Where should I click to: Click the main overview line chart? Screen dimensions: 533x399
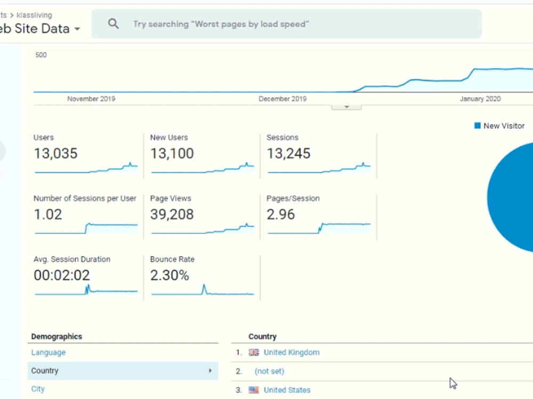283,72
